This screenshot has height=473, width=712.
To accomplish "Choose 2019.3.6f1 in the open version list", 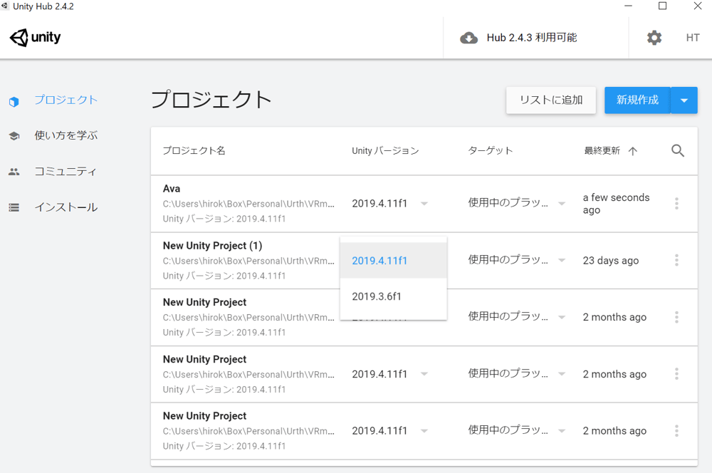I will 393,296.
